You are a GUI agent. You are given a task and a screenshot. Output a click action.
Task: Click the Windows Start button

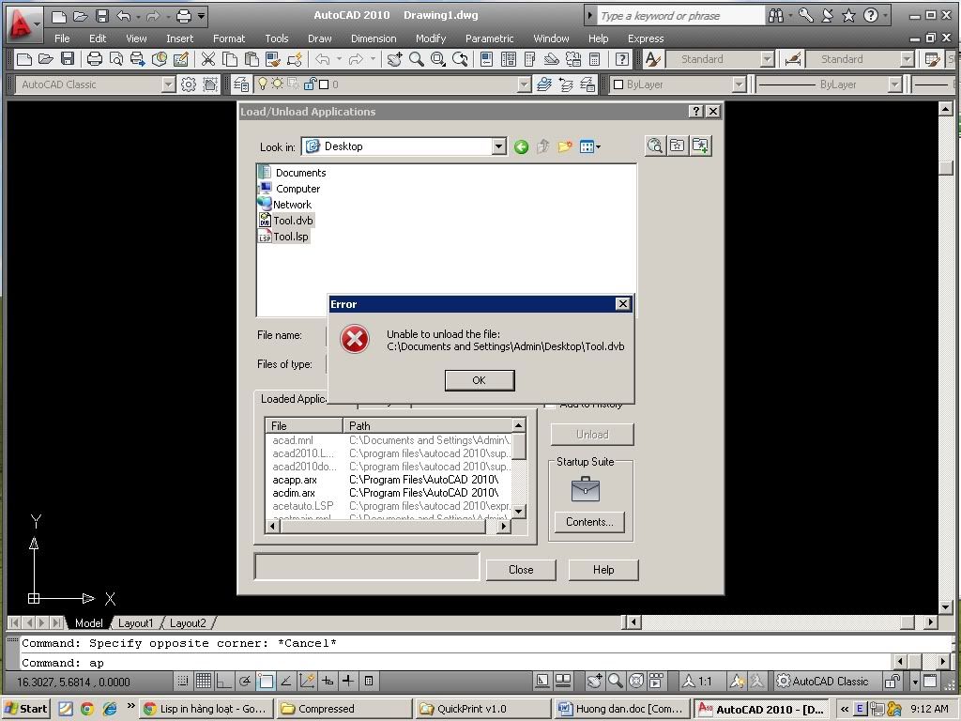(x=25, y=709)
